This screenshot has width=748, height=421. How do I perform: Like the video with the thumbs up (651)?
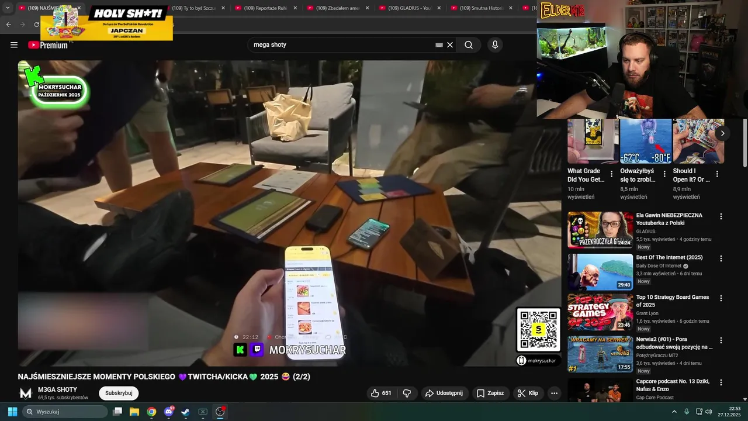coord(381,393)
